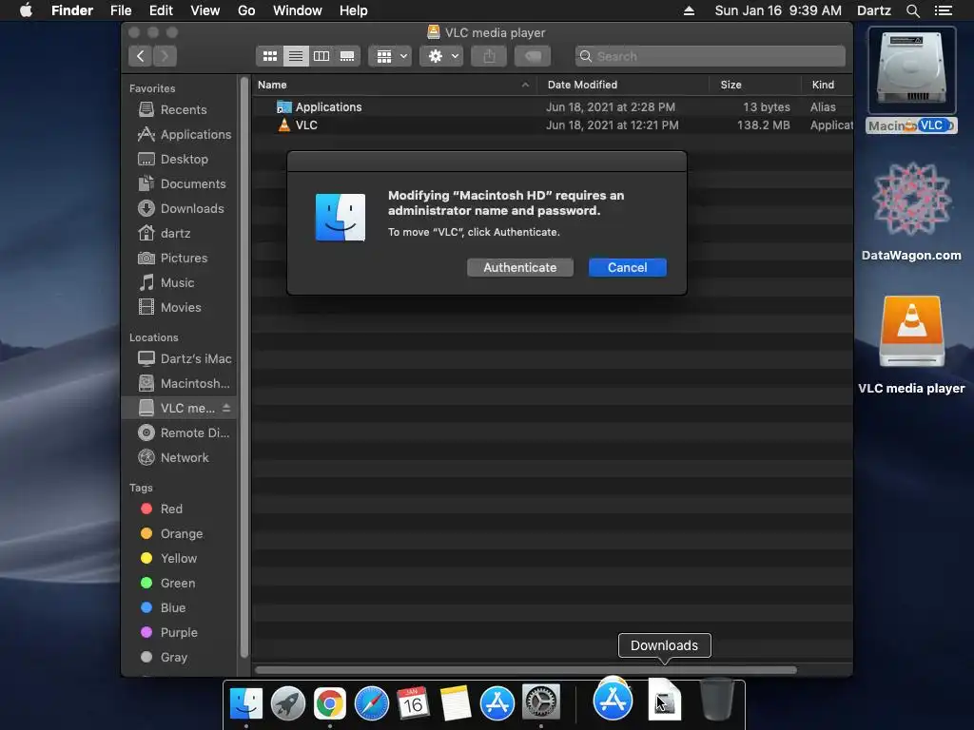The image size is (974, 730).
Task: Open Safari from the Dock
Action: tap(372, 704)
